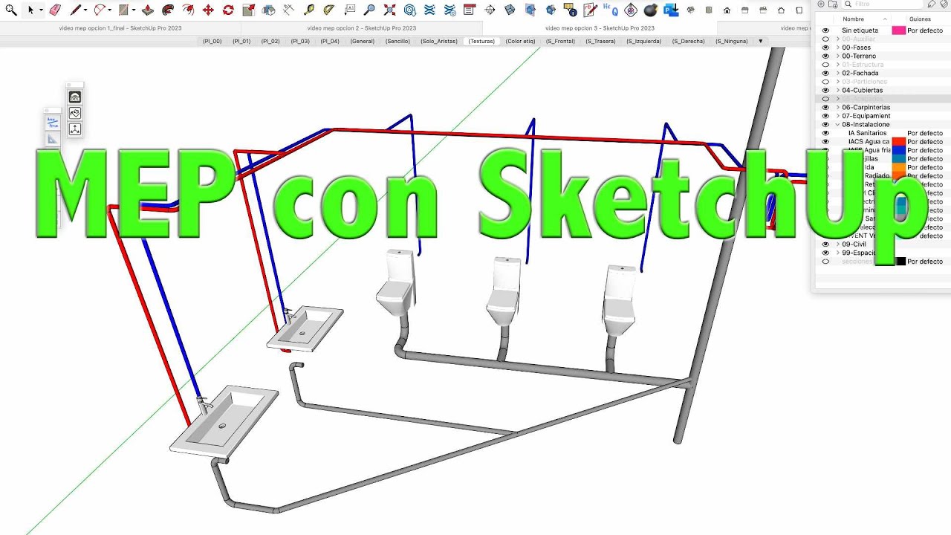Viewport: 951px width, 535px height.
Task: Switch to scene tab (Solo_Aristas)
Action: pos(439,42)
